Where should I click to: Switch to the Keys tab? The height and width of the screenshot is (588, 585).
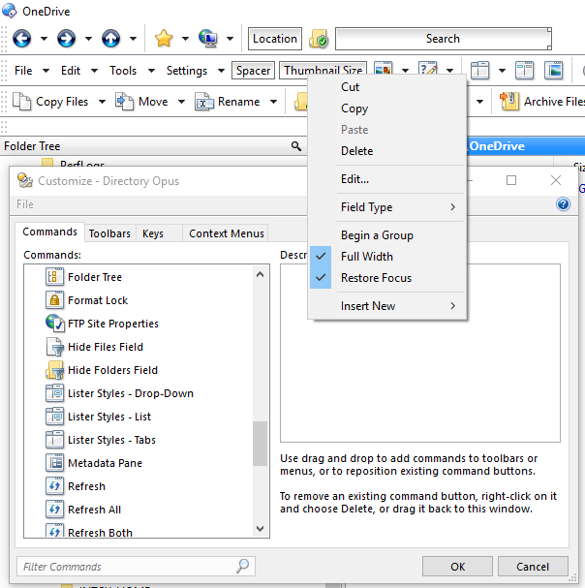coord(159,233)
